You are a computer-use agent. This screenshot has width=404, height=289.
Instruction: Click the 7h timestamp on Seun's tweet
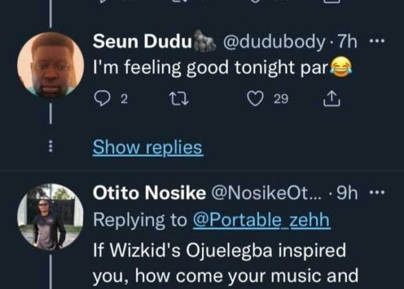[x=348, y=43]
